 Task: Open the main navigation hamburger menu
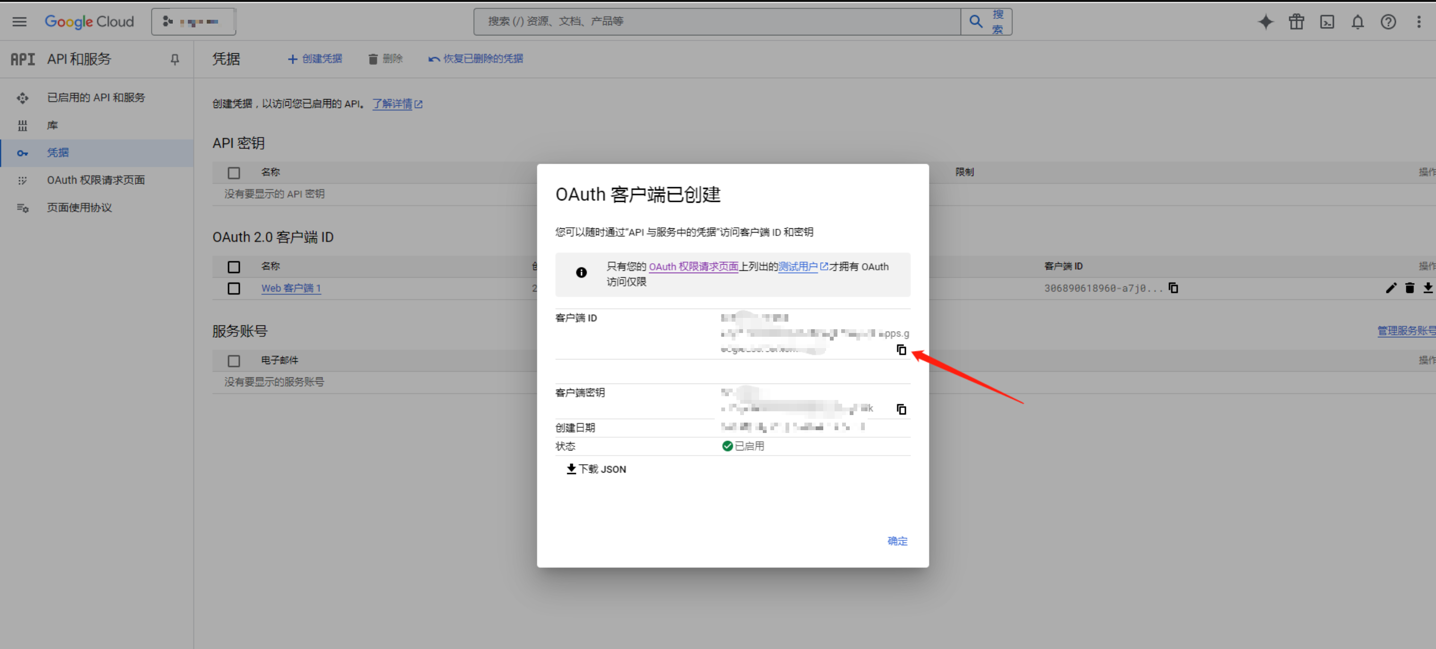(19, 22)
